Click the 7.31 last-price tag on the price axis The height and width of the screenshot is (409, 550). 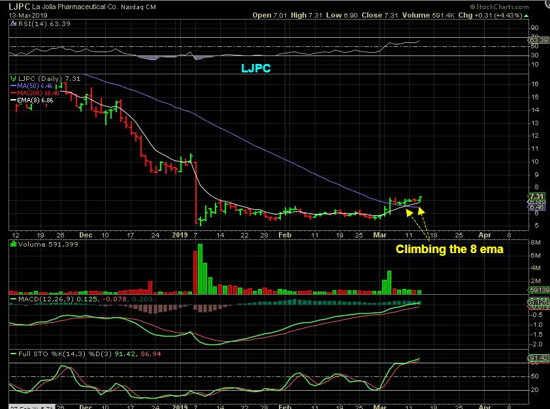click(537, 196)
